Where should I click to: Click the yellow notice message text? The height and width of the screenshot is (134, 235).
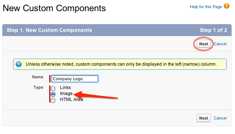(121, 64)
